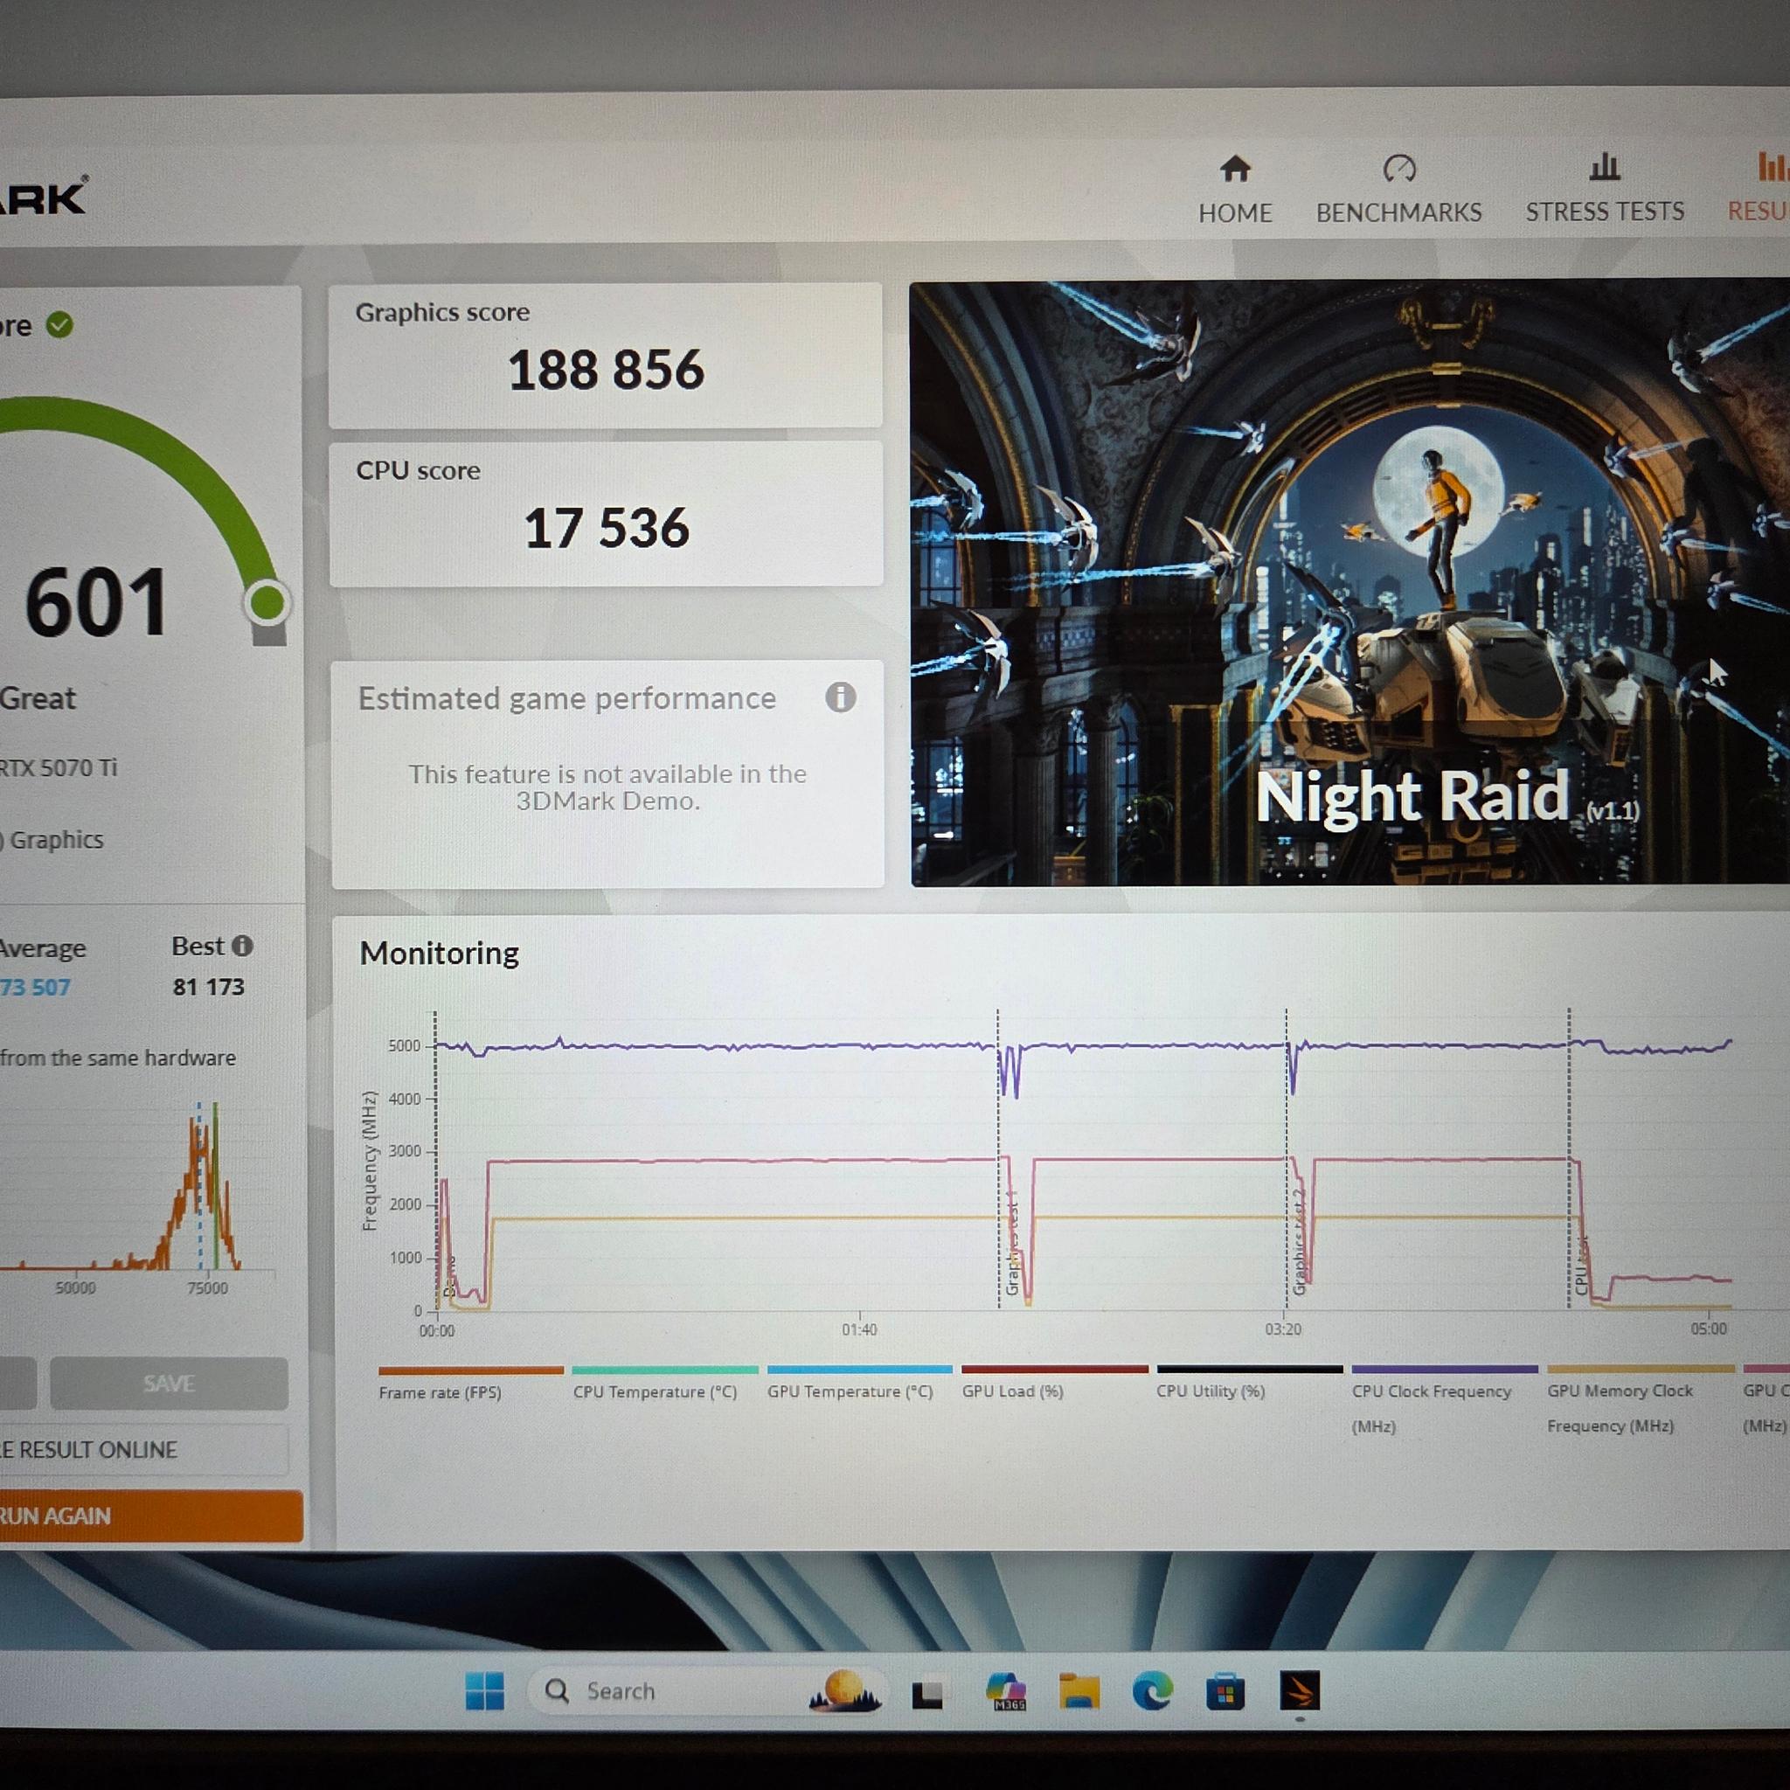Launch 3DMark from the taskbar icon
The width and height of the screenshot is (1790, 1790).
(1299, 1691)
